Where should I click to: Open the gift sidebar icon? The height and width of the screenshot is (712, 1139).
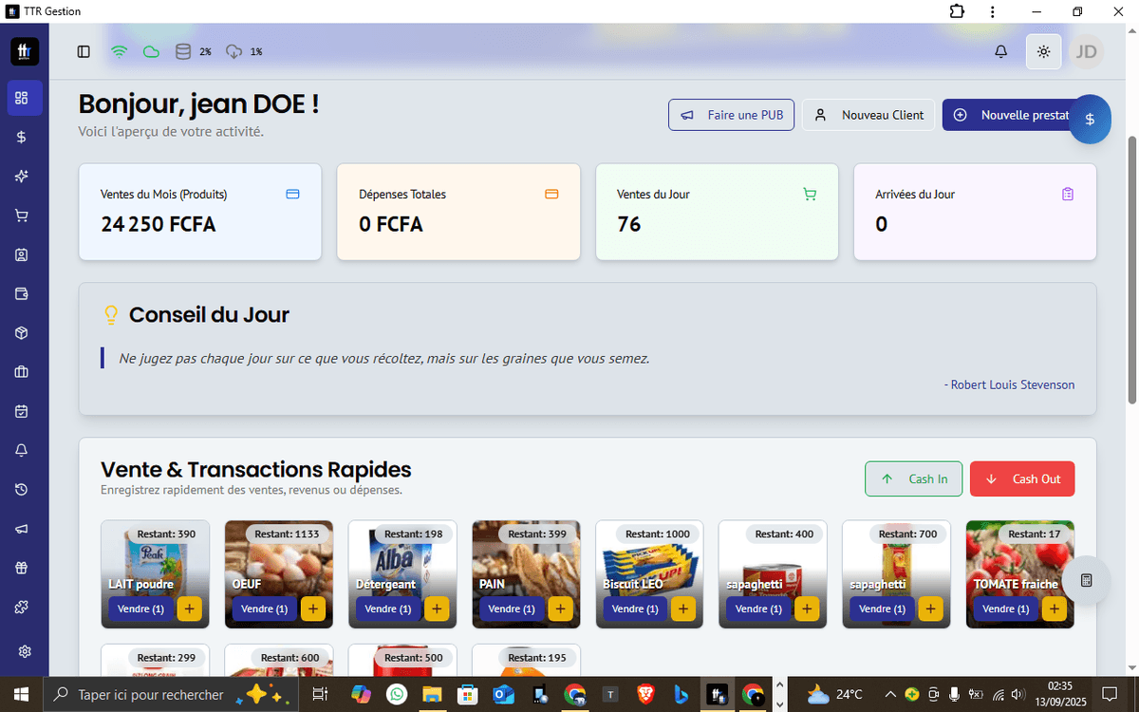22,568
